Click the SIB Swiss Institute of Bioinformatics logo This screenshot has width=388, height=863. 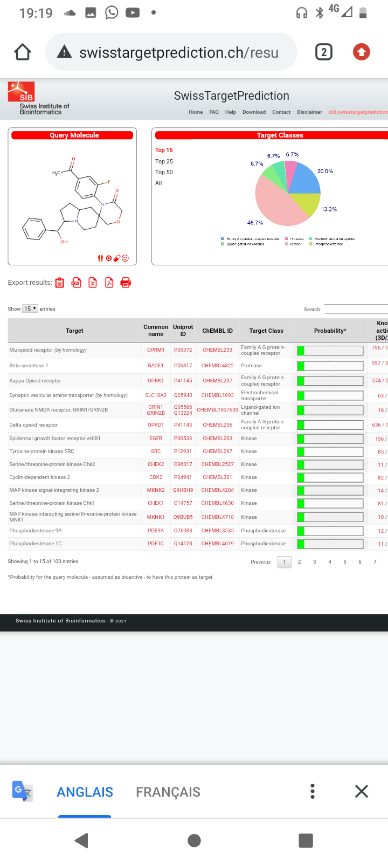[38, 98]
